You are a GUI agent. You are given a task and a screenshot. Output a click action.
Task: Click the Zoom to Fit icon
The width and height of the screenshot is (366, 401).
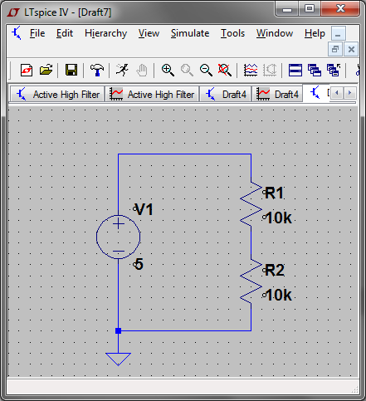point(225,70)
